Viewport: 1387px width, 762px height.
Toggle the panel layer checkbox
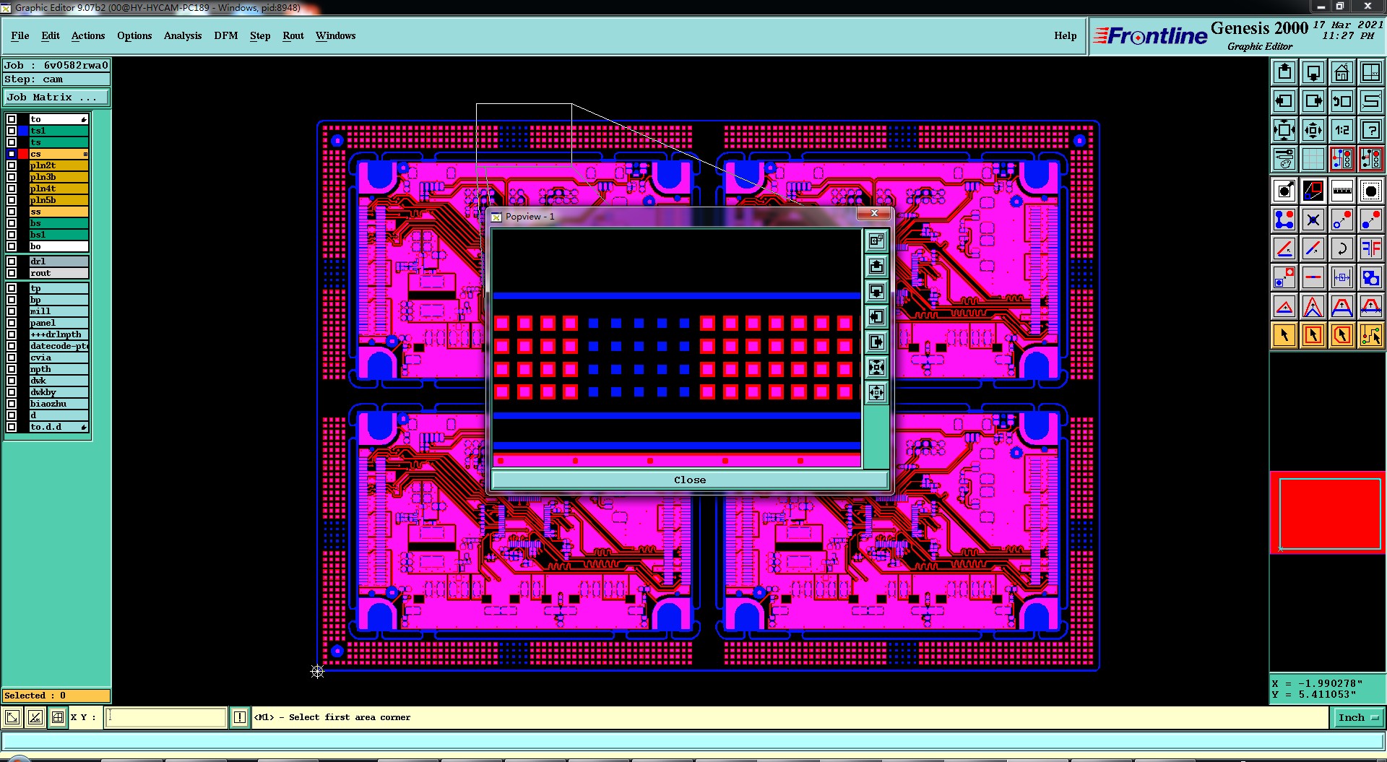[12, 323]
